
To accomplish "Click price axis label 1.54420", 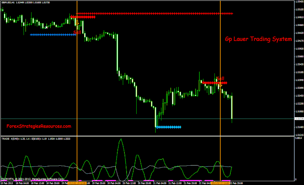I will [300, 33].
